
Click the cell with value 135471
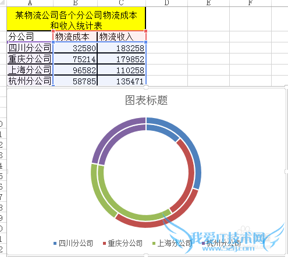(122, 81)
